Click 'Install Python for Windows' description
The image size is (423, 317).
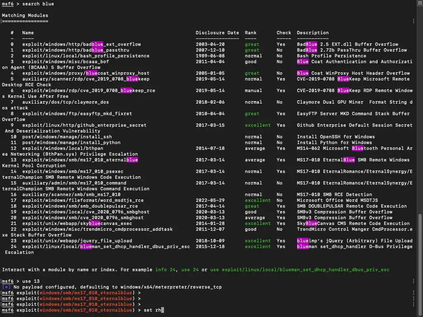(334, 142)
